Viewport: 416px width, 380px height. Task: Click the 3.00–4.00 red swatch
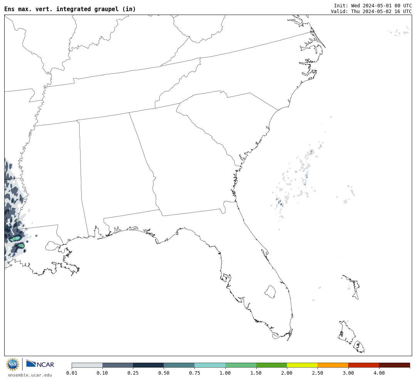point(364,365)
